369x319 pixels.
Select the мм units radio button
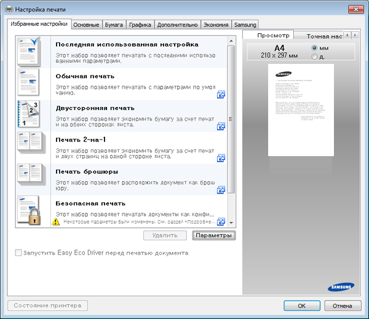tap(314, 48)
